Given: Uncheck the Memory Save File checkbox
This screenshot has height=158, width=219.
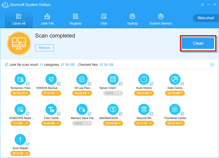Looking at the screenshot, I should [90, 114].
